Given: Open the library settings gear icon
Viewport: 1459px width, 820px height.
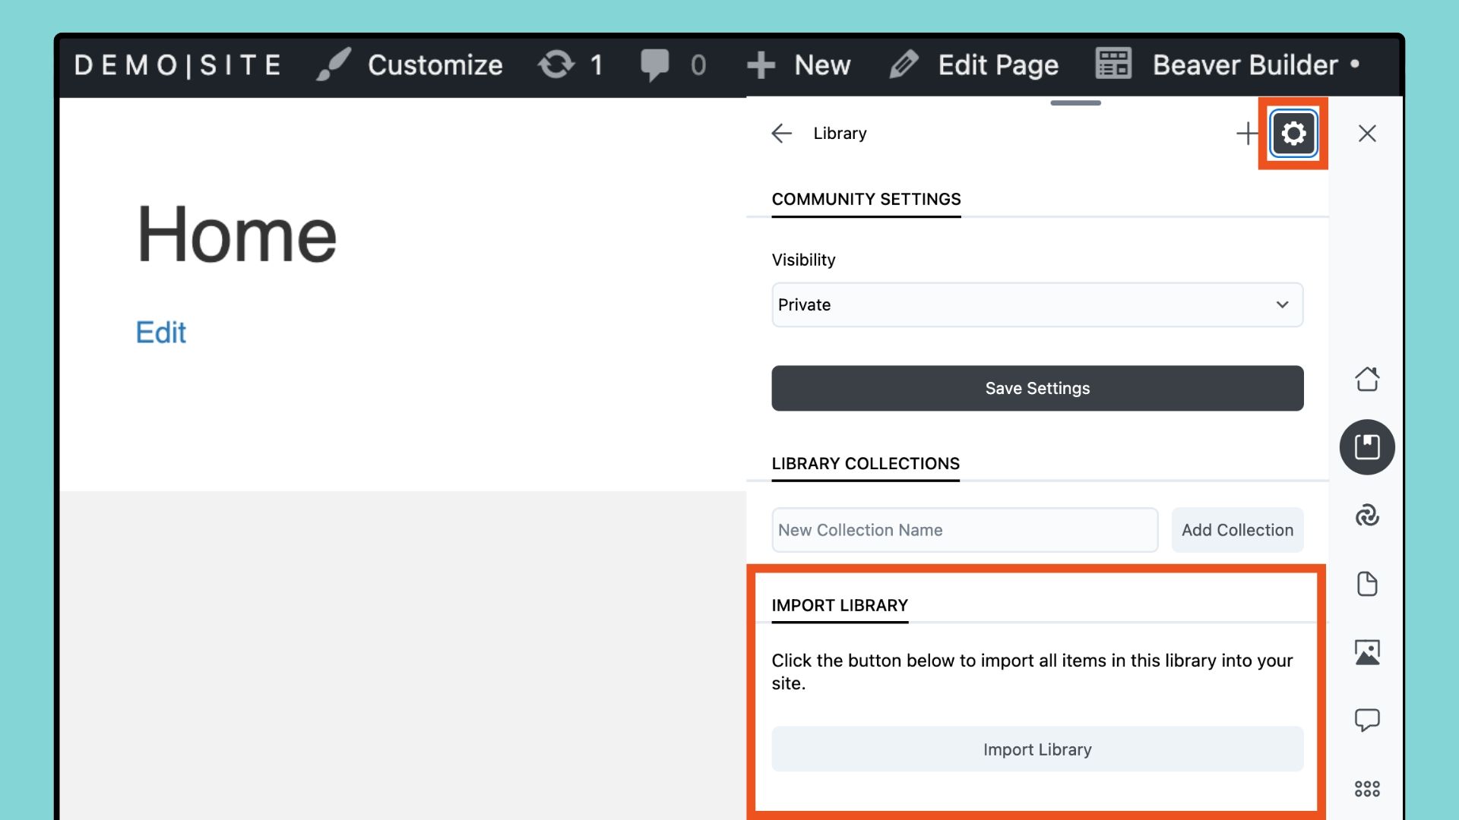Looking at the screenshot, I should point(1293,134).
